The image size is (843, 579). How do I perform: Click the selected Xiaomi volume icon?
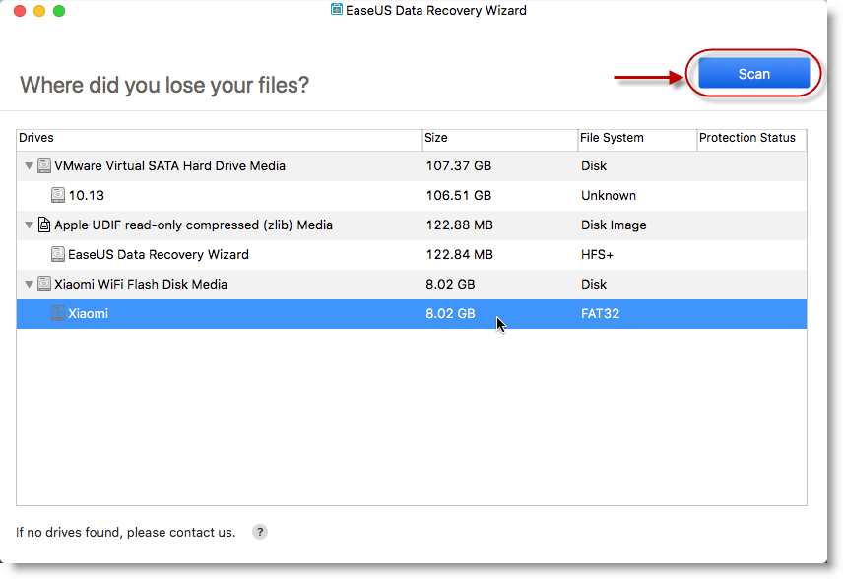tap(58, 314)
